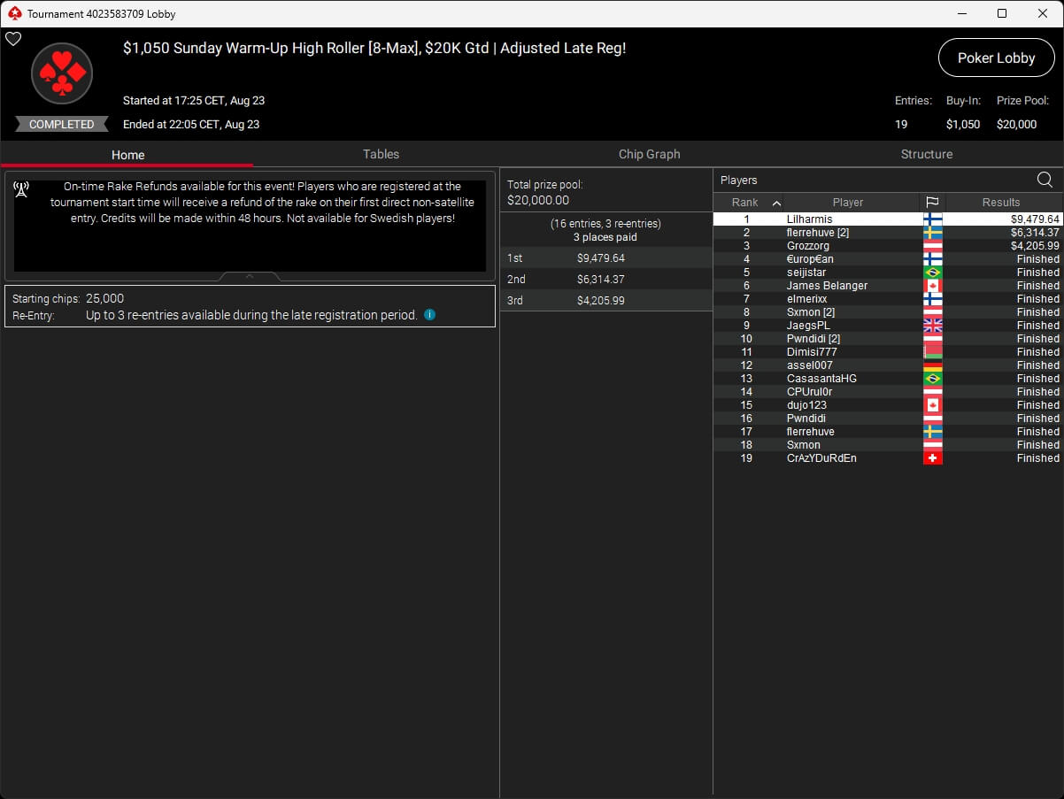The image size is (1064, 799).
Task: Select player row dujo123
Action: (887, 405)
